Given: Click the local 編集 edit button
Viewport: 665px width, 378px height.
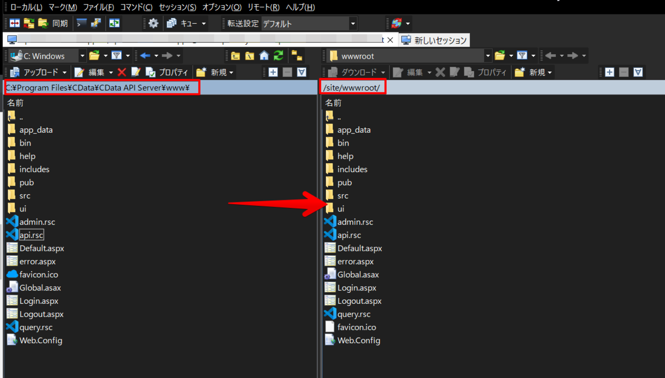Looking at the screenshot, I should pos(89,72).
